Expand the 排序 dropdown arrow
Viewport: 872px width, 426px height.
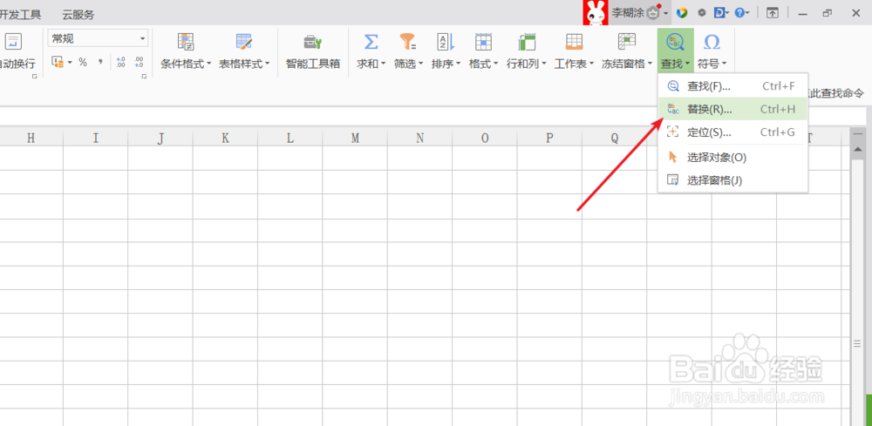(x=459, y=64)
